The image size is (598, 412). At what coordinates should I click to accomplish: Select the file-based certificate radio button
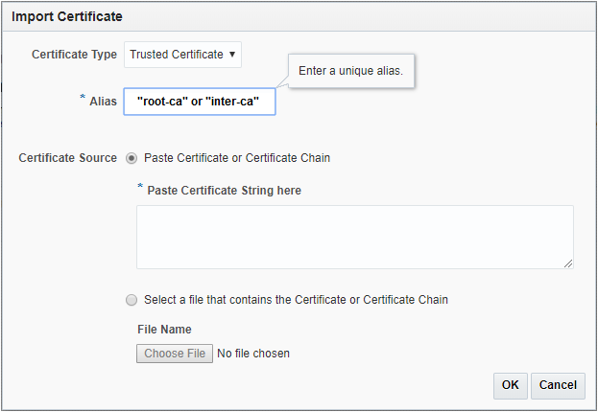coord(132,300)
